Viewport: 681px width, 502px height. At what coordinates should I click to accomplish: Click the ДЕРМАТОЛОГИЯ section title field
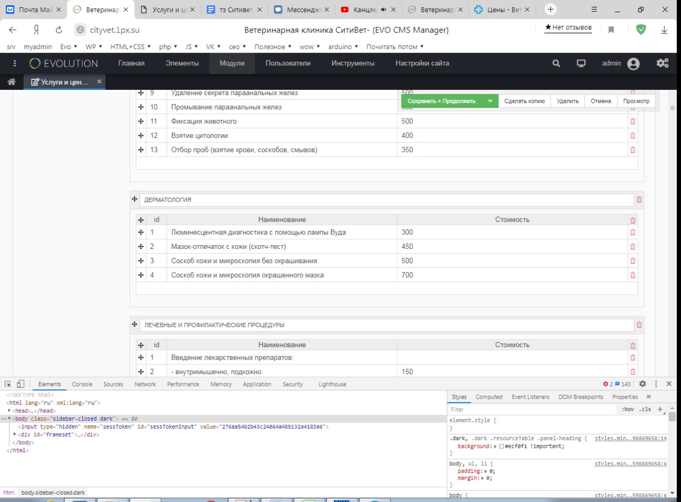point(387,200)
